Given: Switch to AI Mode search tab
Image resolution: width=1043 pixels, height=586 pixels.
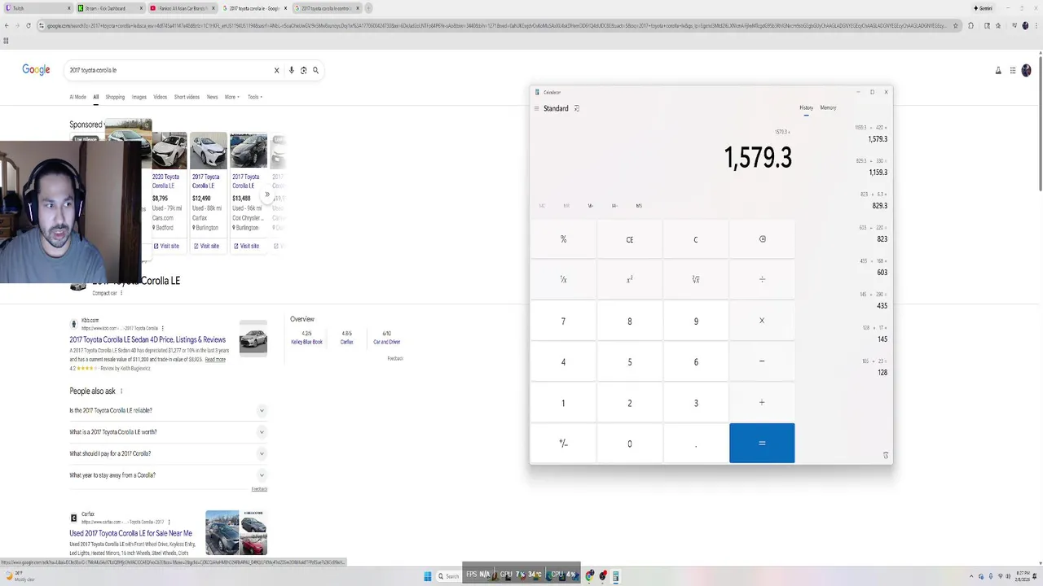Looking at the screenshot, I should click(77, 97).
